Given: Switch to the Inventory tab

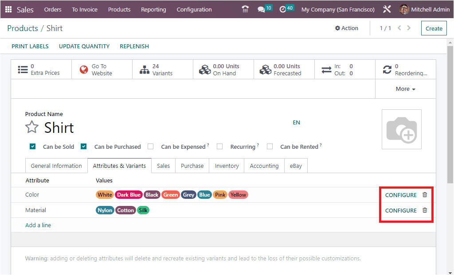Looking at the screenshot, I should (227, 166).
